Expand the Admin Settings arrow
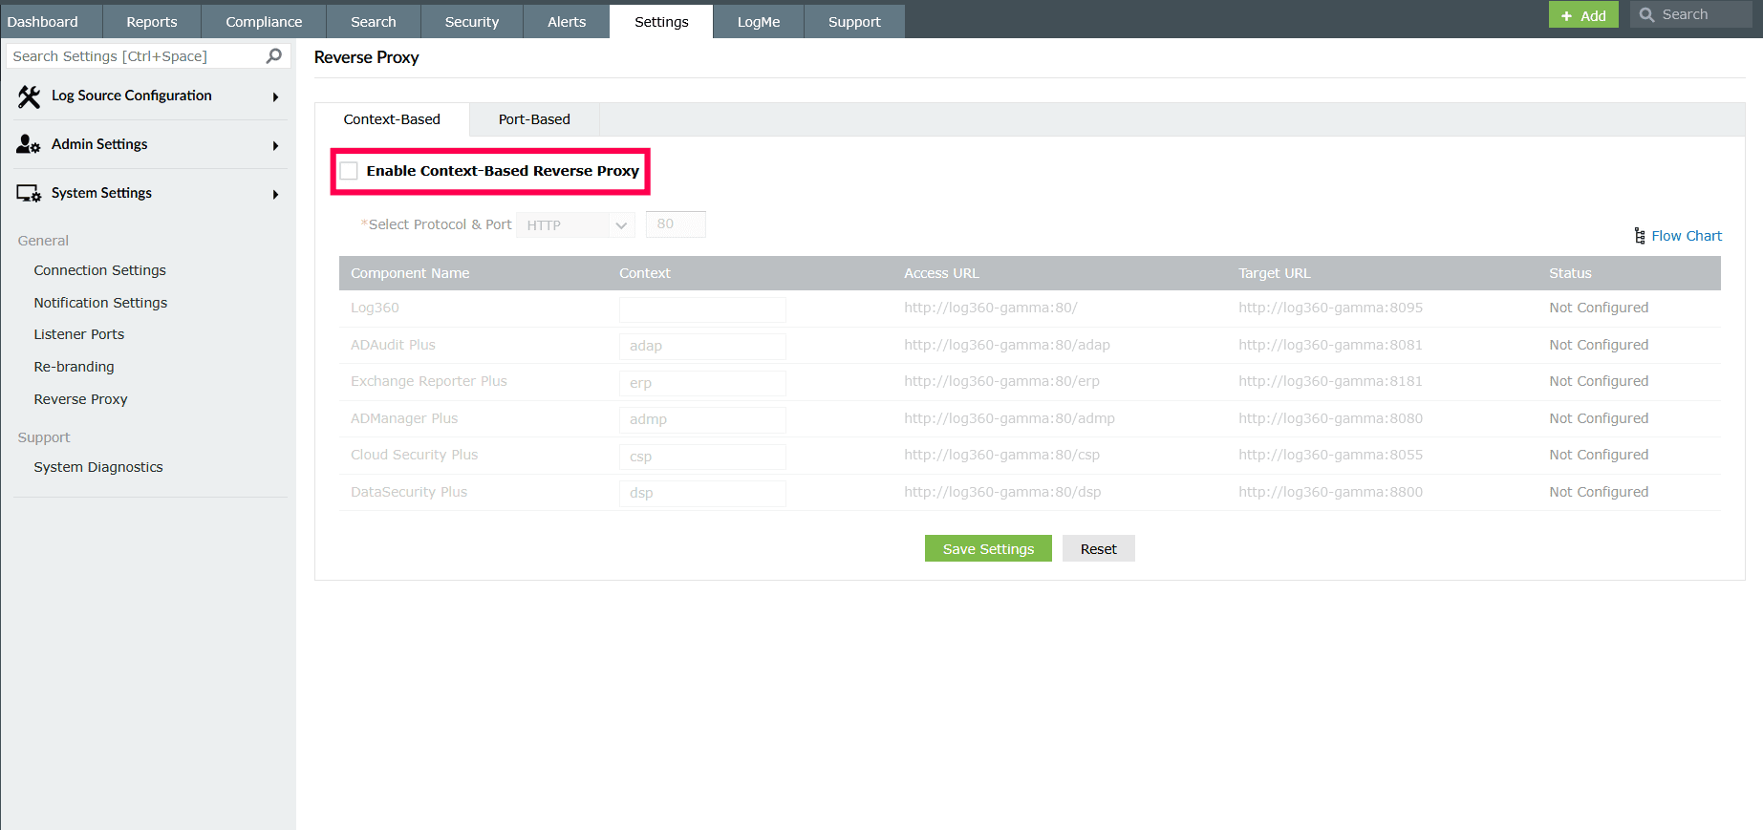 275,145
